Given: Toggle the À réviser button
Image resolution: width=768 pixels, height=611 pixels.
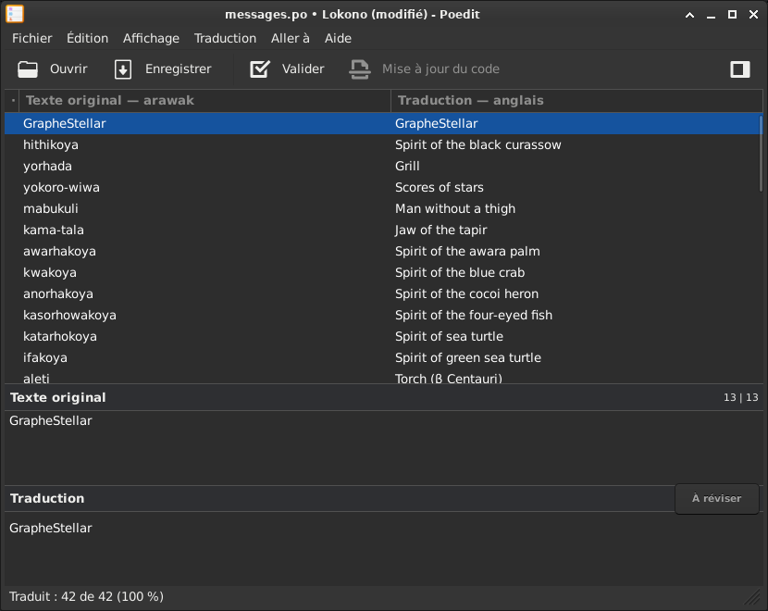Looking at the screenshot, I should (x=716, y=499).
